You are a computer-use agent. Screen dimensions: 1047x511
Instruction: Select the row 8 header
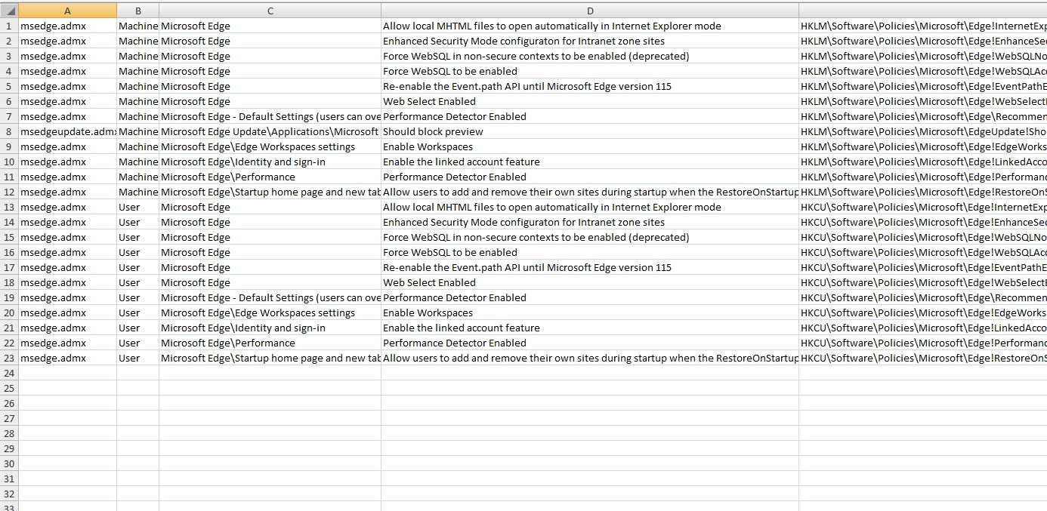click(9, 131)
